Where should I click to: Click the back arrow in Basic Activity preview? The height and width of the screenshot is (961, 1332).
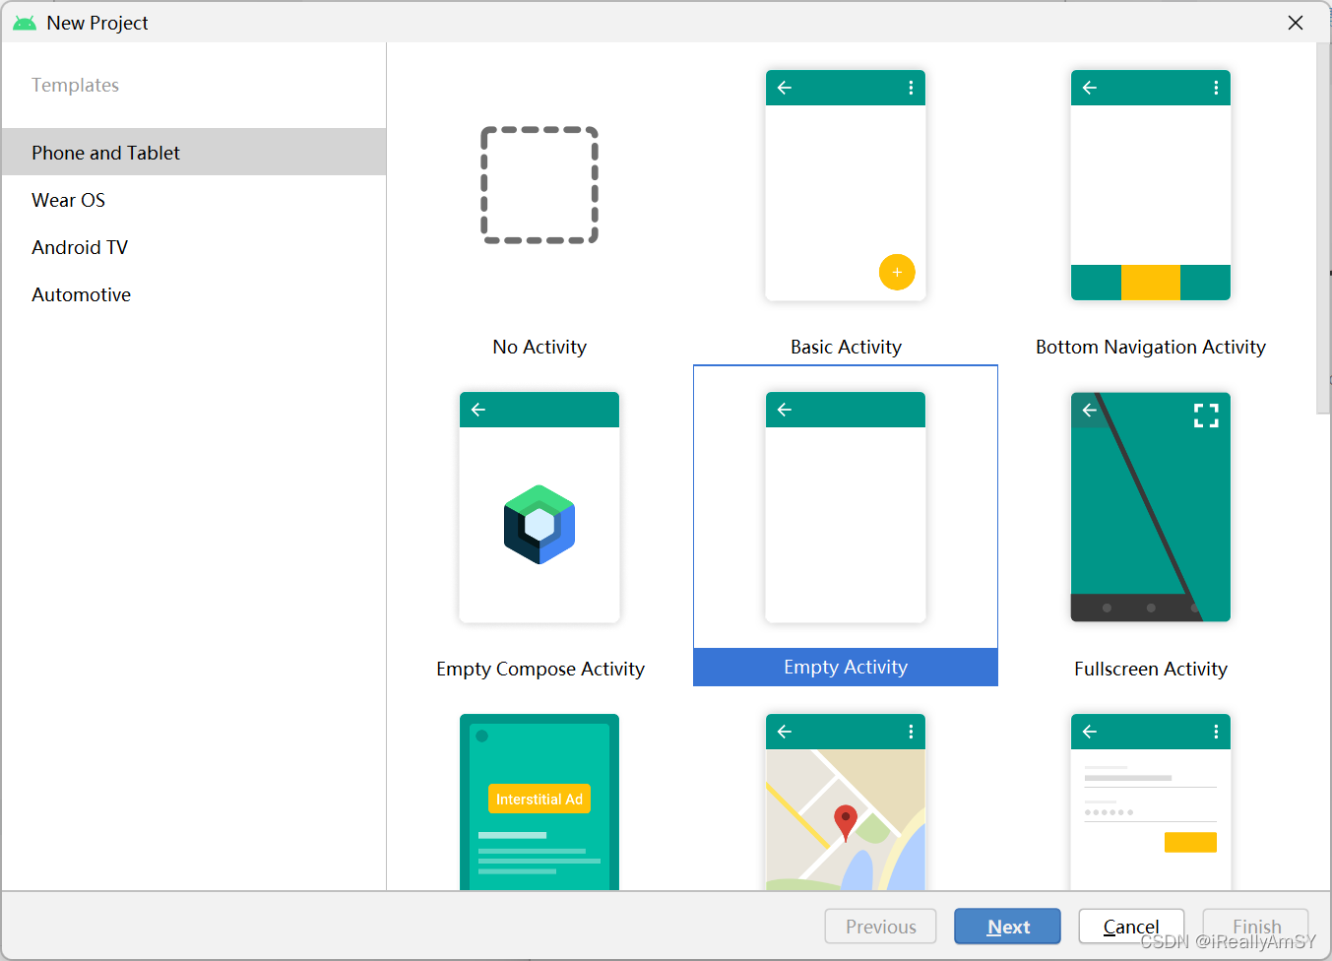tap(785, 88)
